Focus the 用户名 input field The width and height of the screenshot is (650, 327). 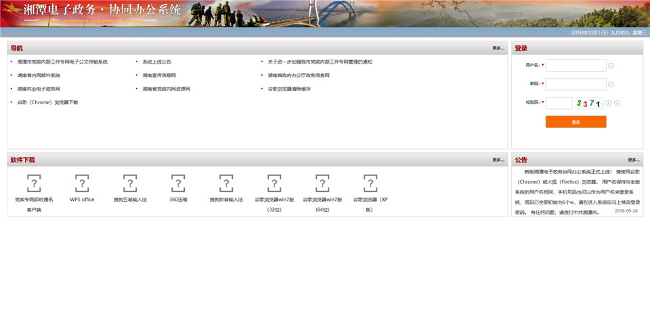click(576, 66)
